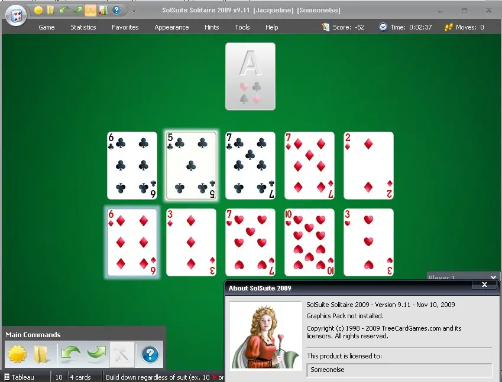This screenshot has width=502, height=382.
Task: Click Time: 0:02:37 text
Action: [411, 27]
